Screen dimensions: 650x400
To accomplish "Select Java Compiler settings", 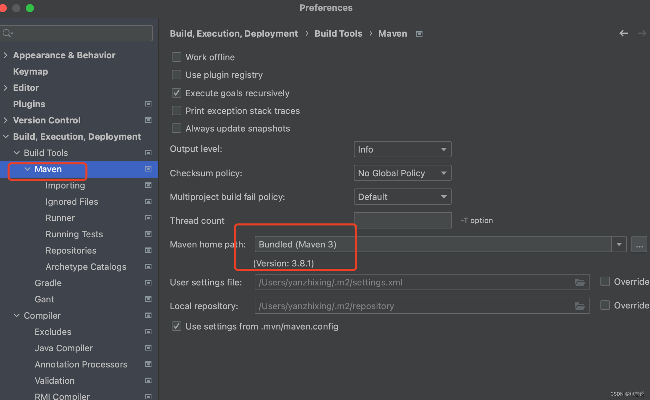I will tap(64, 348).
